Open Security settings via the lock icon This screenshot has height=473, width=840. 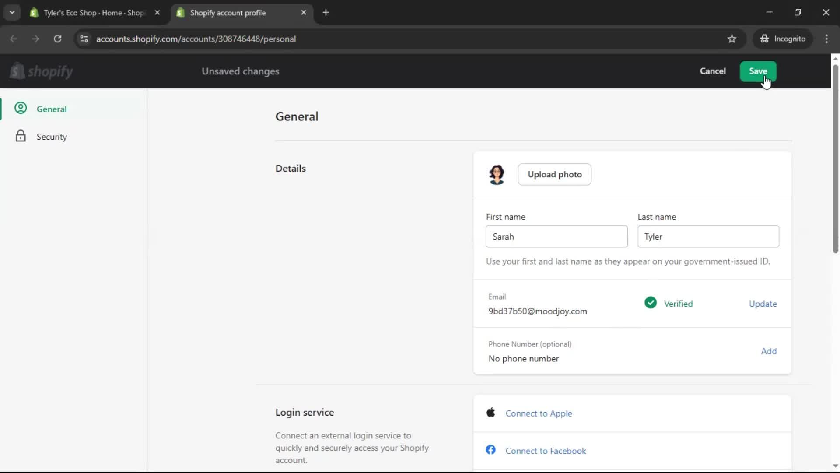20,136
